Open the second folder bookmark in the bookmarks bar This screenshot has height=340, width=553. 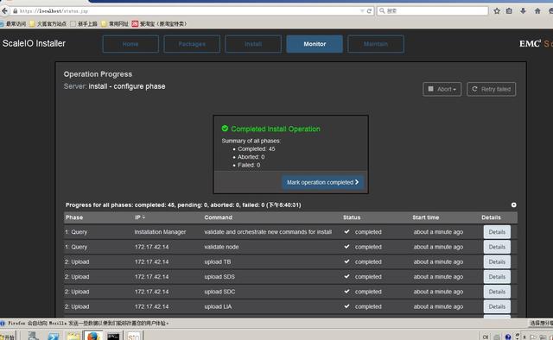48,23
